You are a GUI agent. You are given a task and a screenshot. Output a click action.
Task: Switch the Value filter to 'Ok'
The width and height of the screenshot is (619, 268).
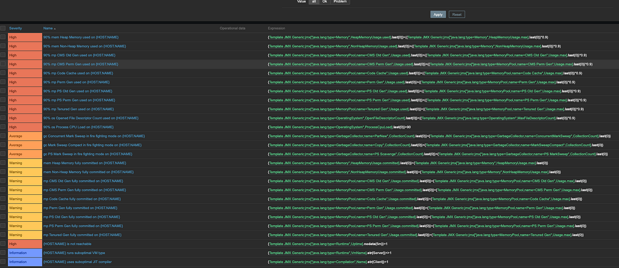tap(325, 2)
